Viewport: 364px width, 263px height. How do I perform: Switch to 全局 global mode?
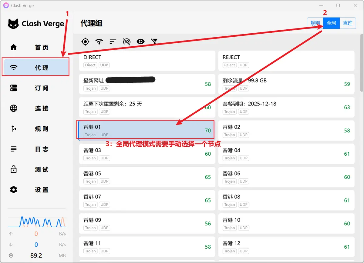(x=331, y=23)
